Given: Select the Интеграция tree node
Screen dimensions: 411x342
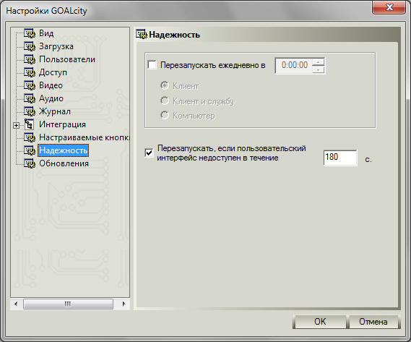Looking at the screenshot, I should 62,124.
